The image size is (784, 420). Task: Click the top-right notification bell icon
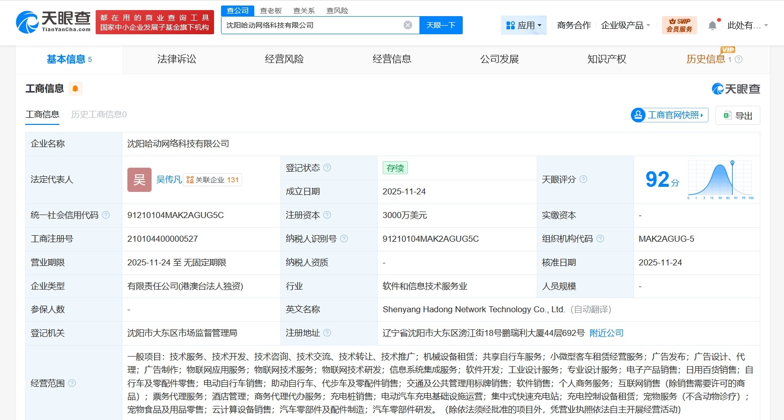(x=712, y=25)
